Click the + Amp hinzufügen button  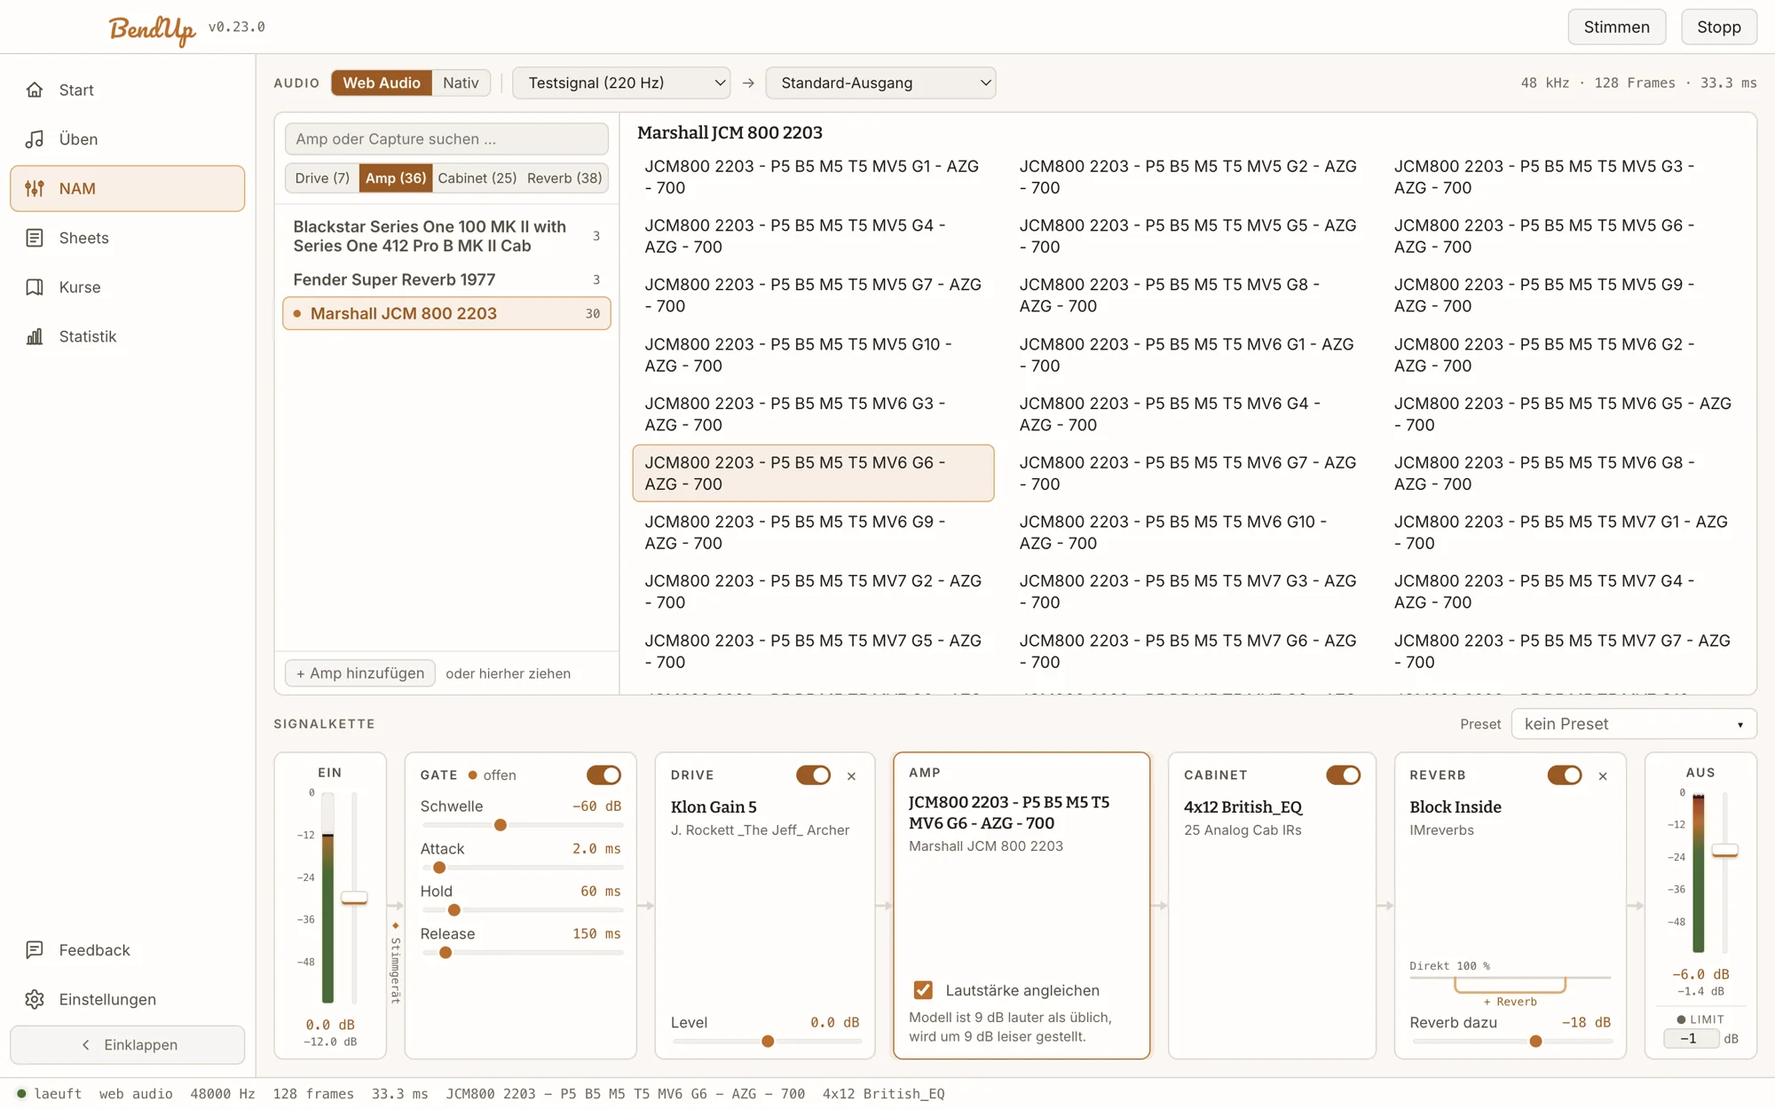(x=359, y=673)
